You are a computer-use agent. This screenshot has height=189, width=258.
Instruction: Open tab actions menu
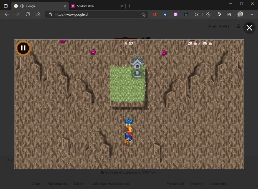coord(6,6)
